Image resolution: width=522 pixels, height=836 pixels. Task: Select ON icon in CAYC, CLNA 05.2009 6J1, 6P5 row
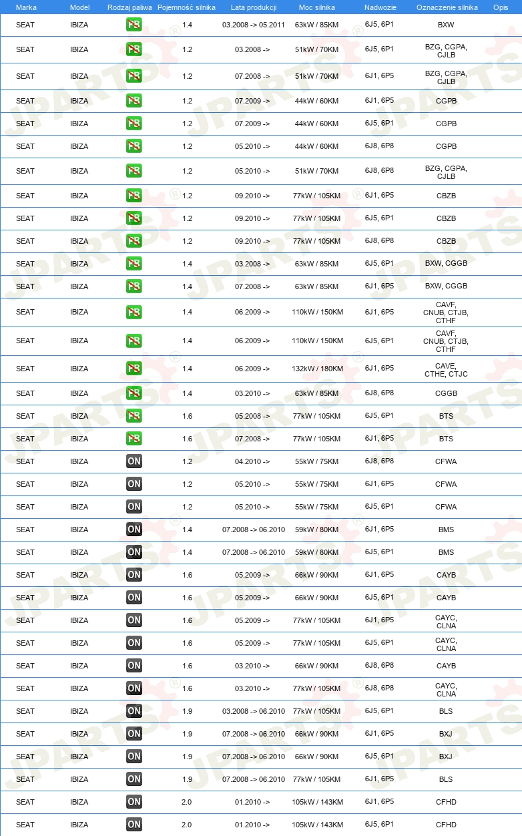point(134,620)
